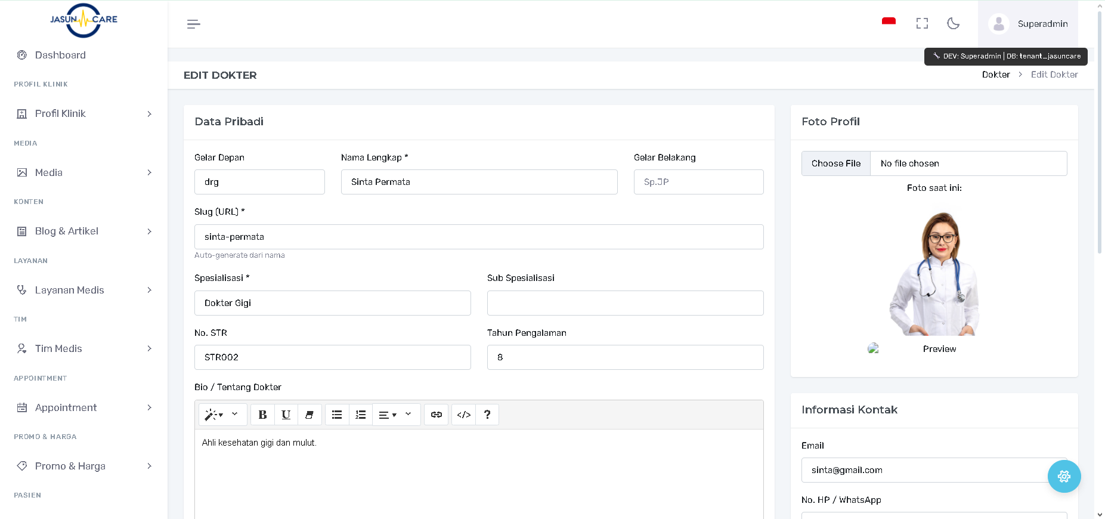Viewport: 1105px width, 519px height.
Task: Toggle fullscreen mode in the top bar
Action: pos(922,24)
